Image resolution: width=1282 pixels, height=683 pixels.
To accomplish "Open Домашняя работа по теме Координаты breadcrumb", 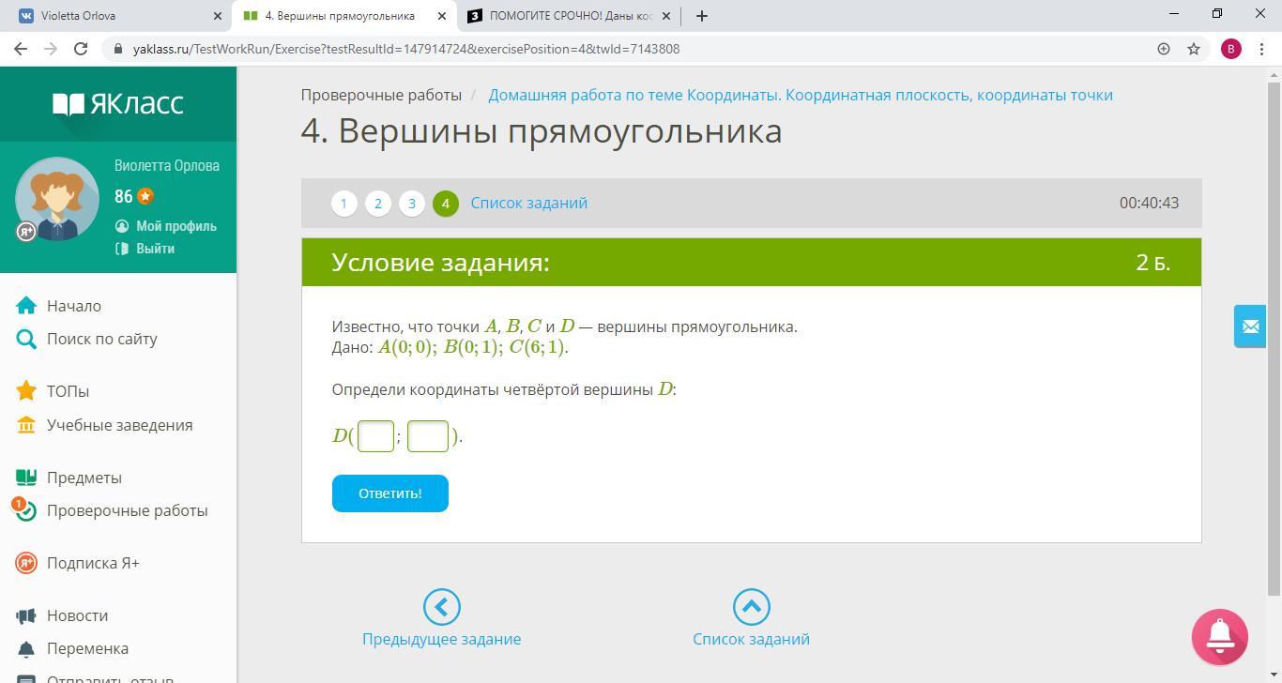I will tap(801, 95).
